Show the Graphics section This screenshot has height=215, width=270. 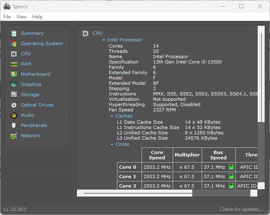[x=31, y=84]
